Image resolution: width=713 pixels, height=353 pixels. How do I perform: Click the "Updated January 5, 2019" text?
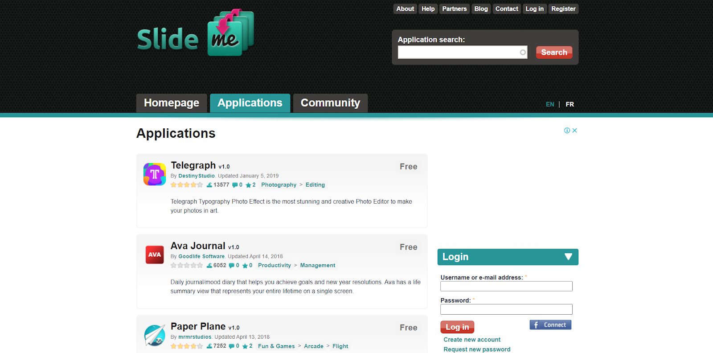tap(248, 176)
